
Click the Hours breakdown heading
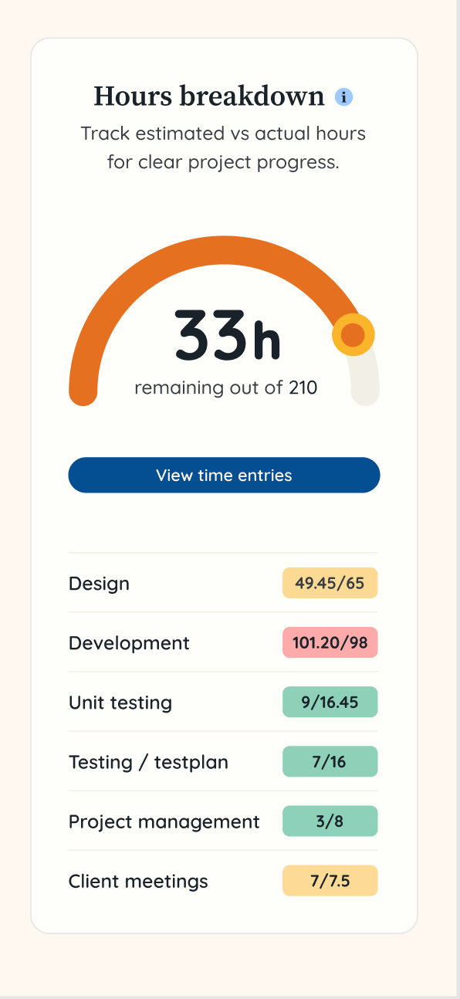tap(209, 97)
